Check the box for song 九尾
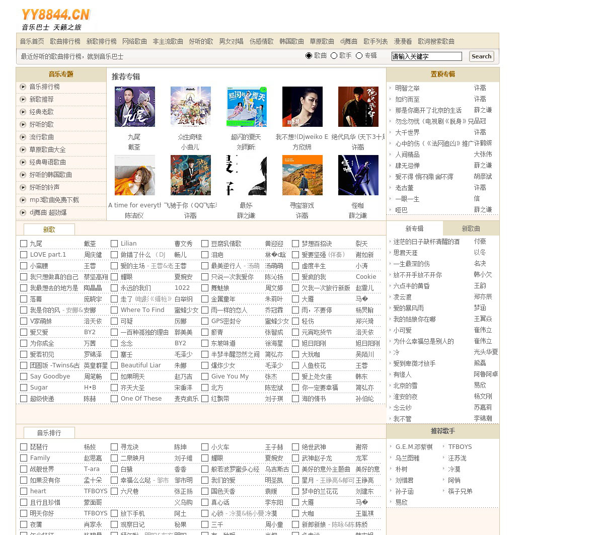The image size is (604, 535). pos(24,244)
